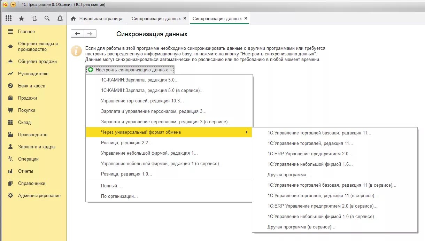Choose 1С-КАМИН:Зарплата, редакция 5.0...
This screenshot has height=241, width=425.
point(169,80)
